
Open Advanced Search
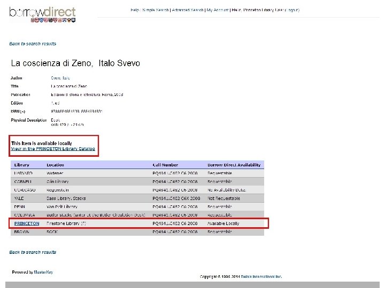point(188,10)
